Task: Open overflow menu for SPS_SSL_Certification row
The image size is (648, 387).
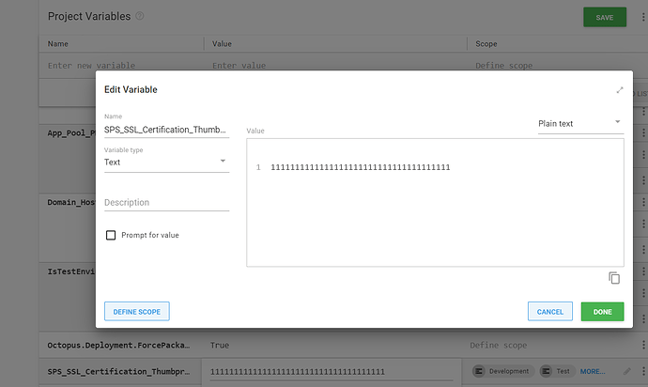Action: (x=642, y=372)
